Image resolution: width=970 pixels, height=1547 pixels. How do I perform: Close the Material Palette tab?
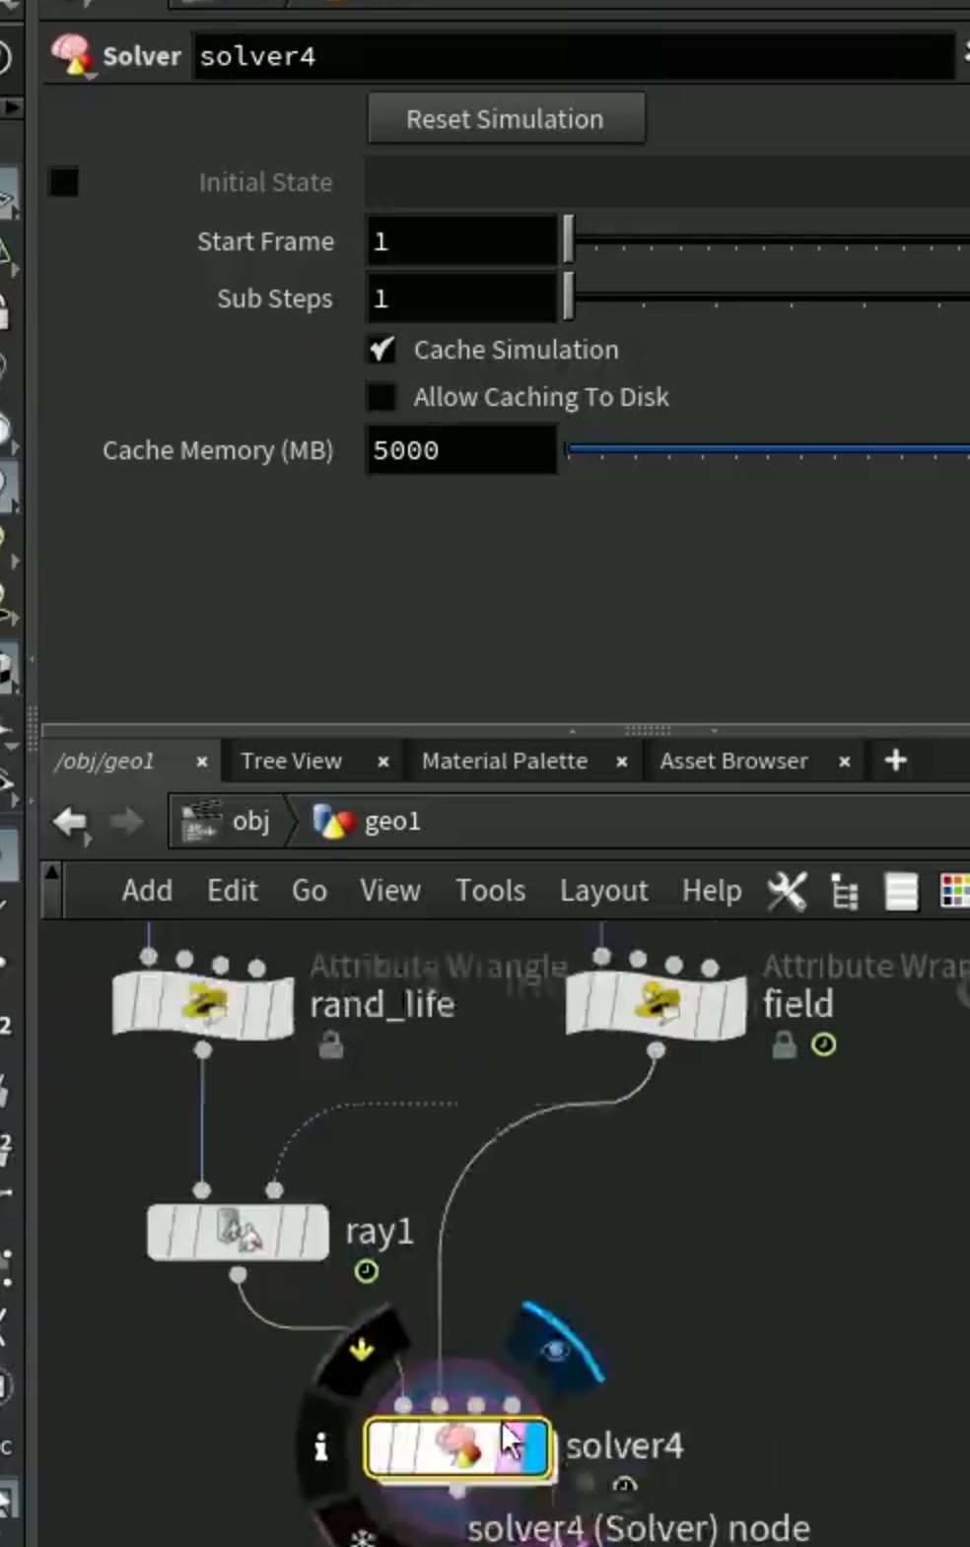point(622,762)
